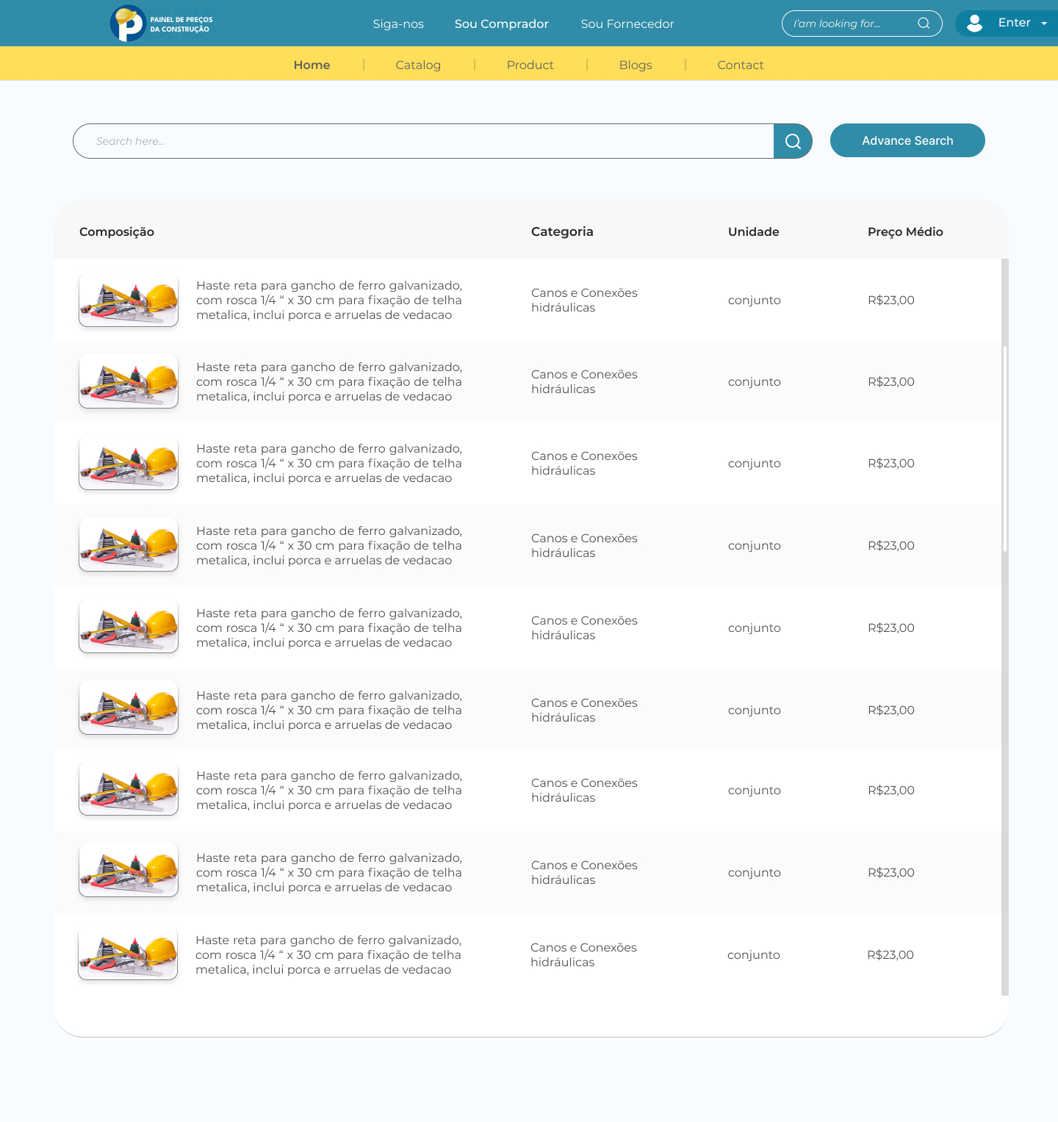1058x1122 pixels.
Task: Click the Unidade column header
Action: tap(754, 231)
